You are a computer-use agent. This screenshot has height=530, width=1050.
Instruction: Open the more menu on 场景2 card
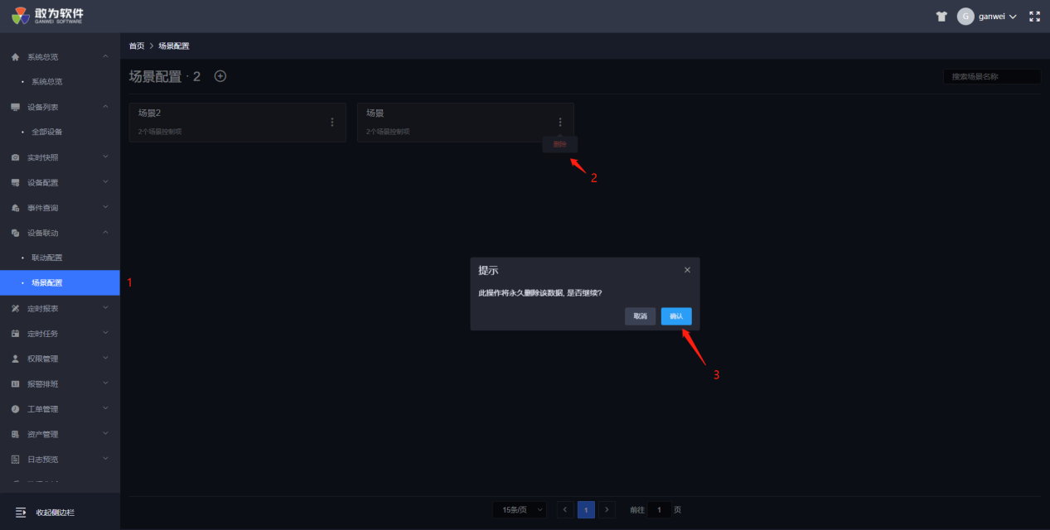click(x=332, y=122)
